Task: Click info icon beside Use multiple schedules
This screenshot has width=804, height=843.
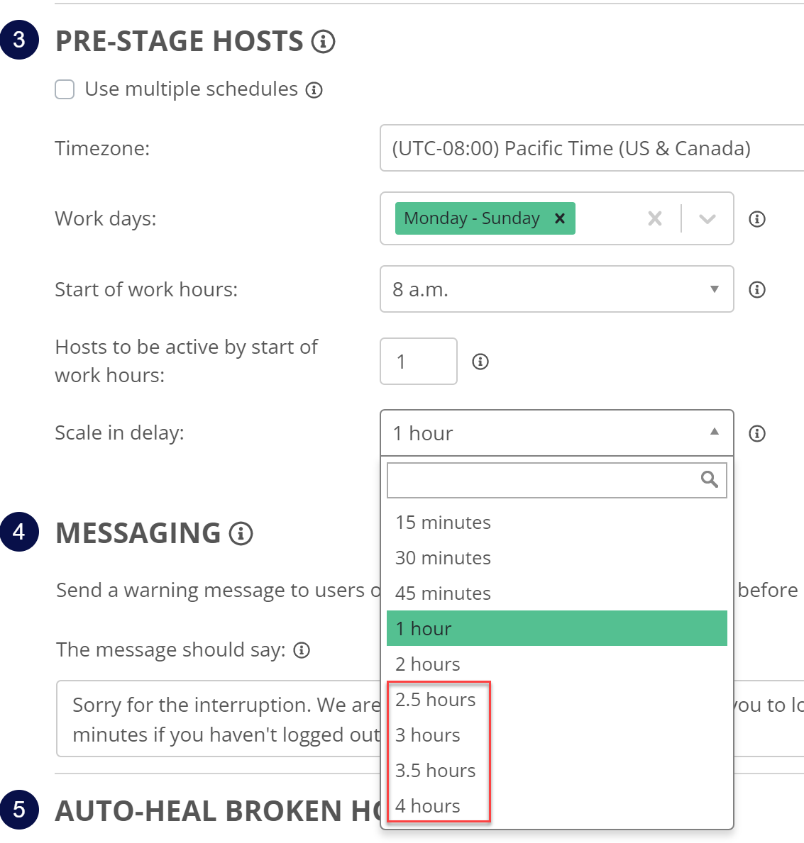Action: [x=314, y=90]
